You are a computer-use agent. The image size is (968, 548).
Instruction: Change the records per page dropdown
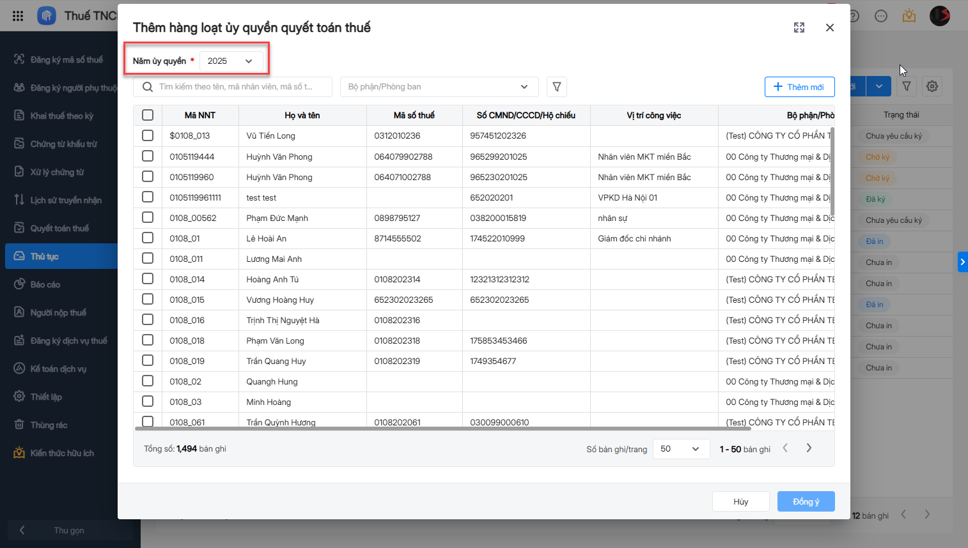(x=681, y=449)
